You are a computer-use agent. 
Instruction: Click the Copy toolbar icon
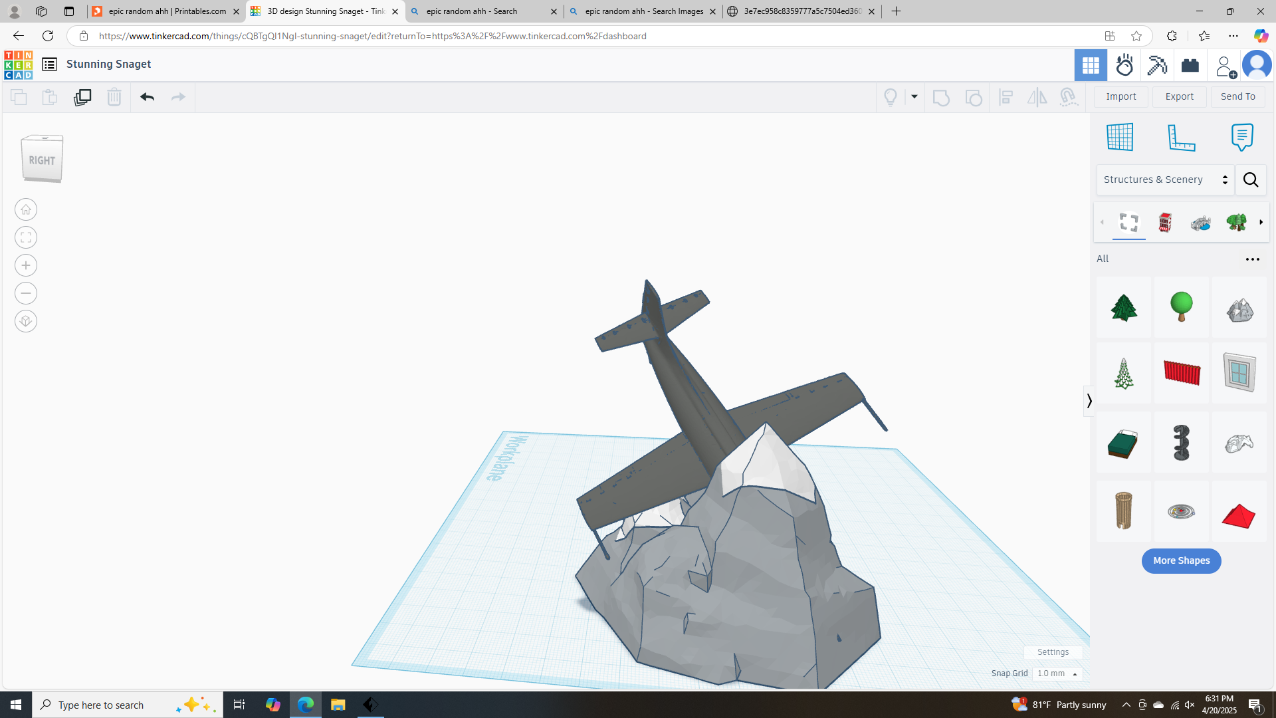tap(19, 97)
